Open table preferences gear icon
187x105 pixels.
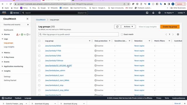point(178,34)
